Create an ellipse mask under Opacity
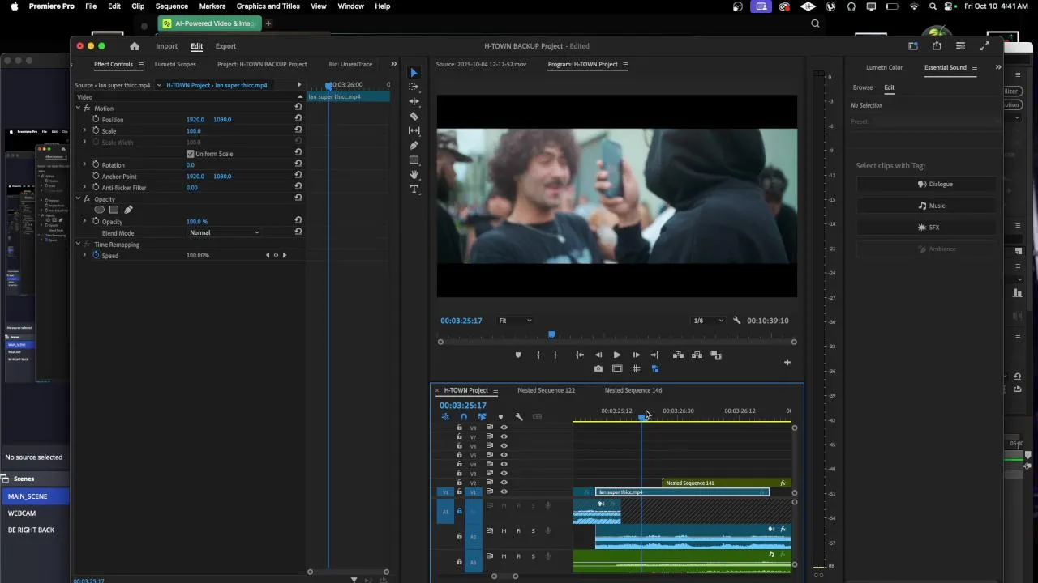This screenshot has width=1038, height=583. click(100, 210)
